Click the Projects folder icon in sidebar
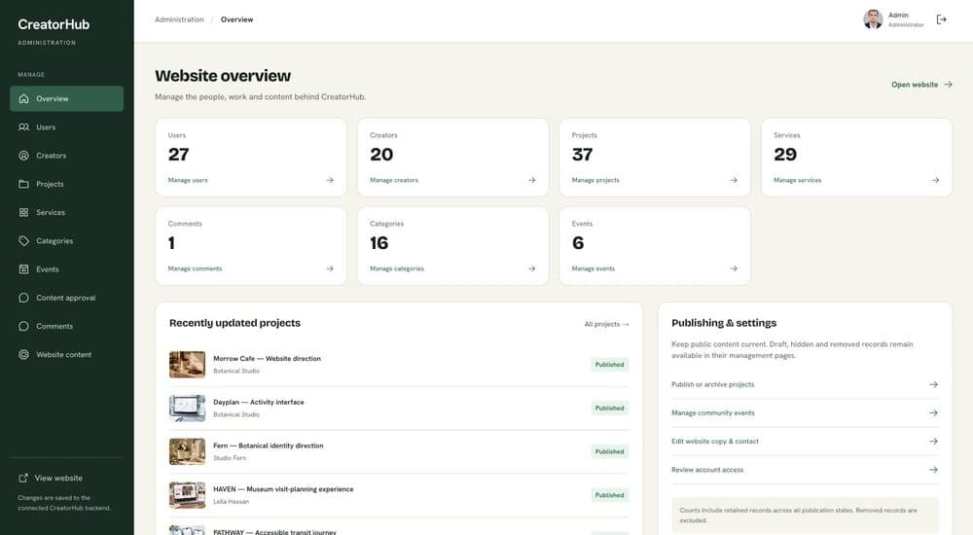Screen dimensions: 973x535 click(x=23, y=185)
